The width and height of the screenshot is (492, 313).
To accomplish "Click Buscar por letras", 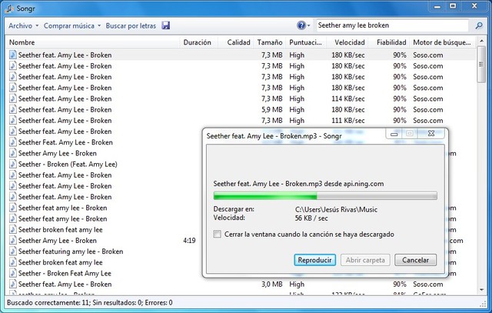I will point(131,25).
